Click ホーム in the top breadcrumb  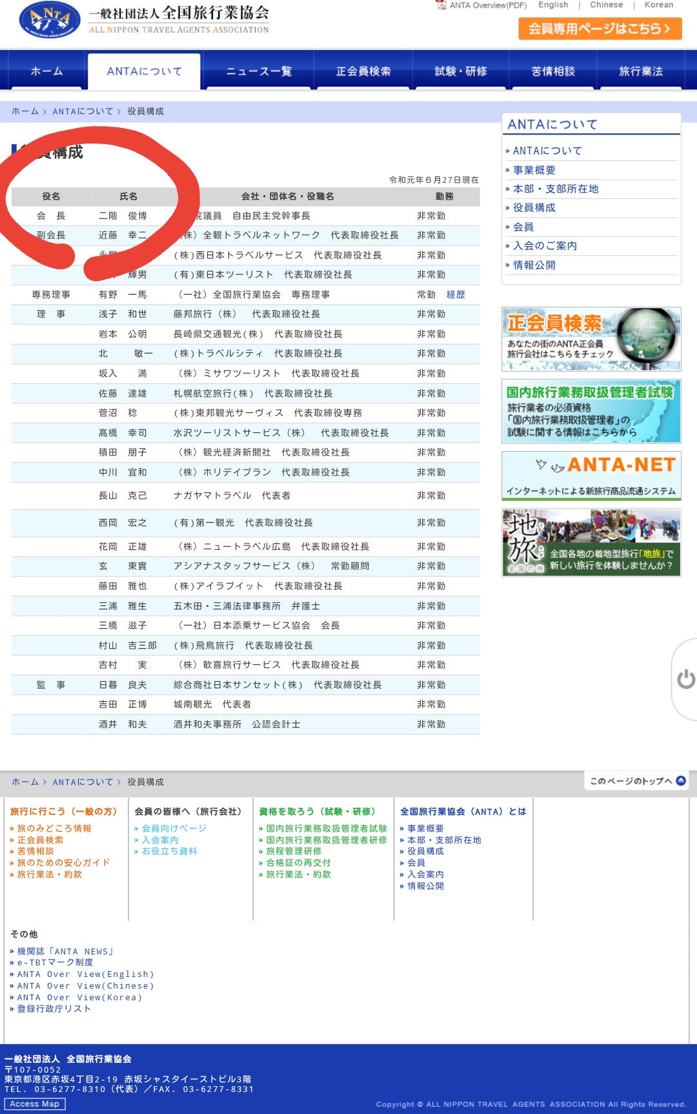tap(25, 111)
